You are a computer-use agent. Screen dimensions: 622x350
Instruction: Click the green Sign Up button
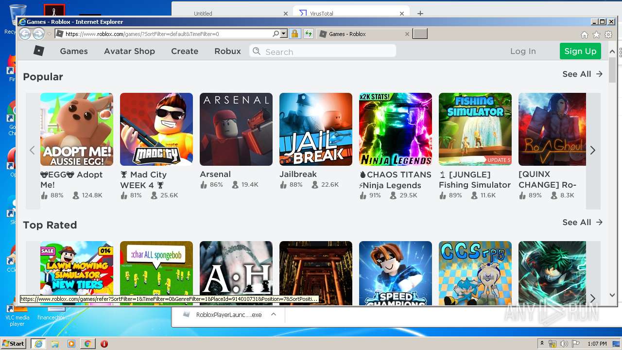pyautogui.click(x=580, y=51)
